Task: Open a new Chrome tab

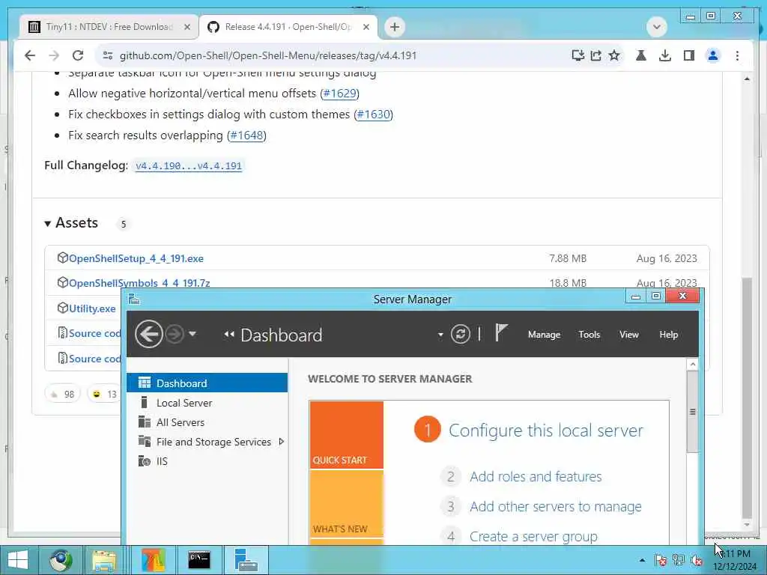Action: tap(395, 27)
